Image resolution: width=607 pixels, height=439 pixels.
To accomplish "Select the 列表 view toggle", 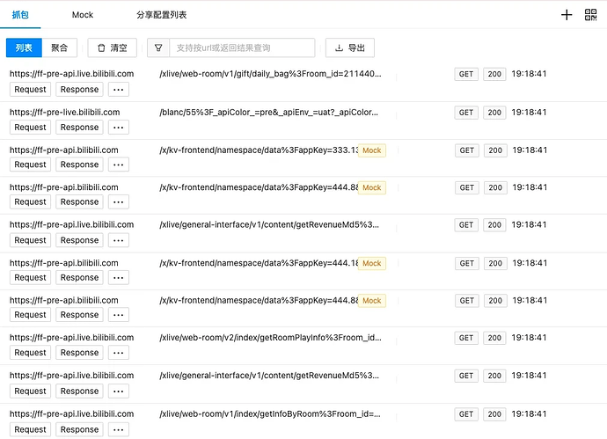I will point(24,48).
